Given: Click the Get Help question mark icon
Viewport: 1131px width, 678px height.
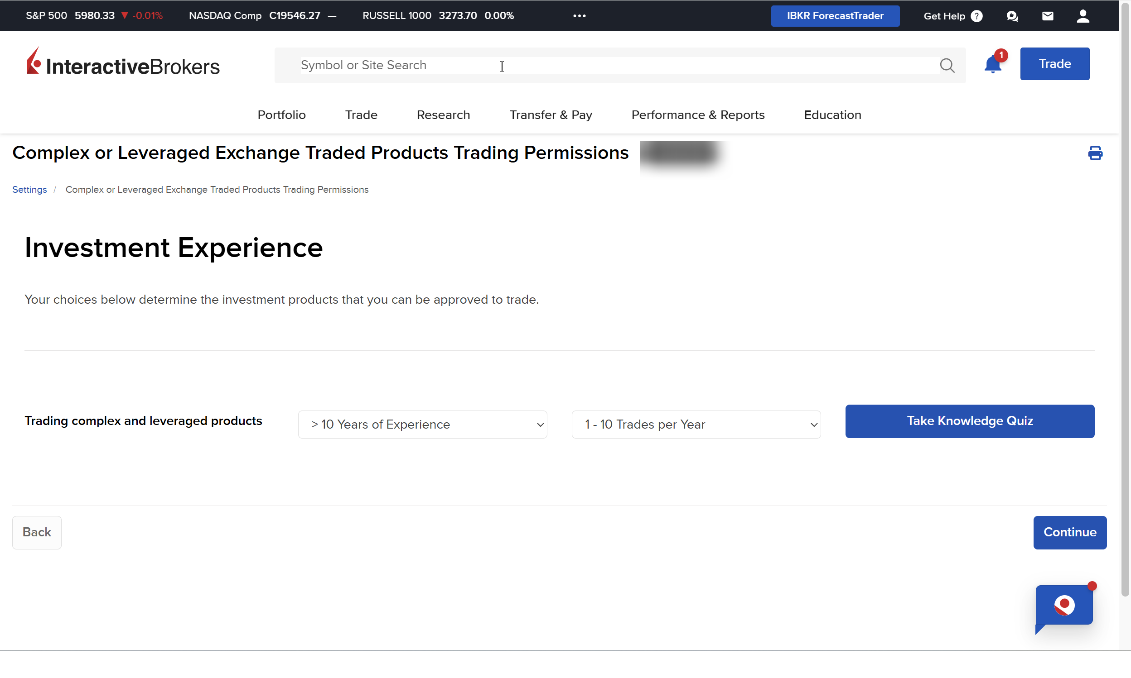Looking at the screenshot, I should [x=976, y=16].
